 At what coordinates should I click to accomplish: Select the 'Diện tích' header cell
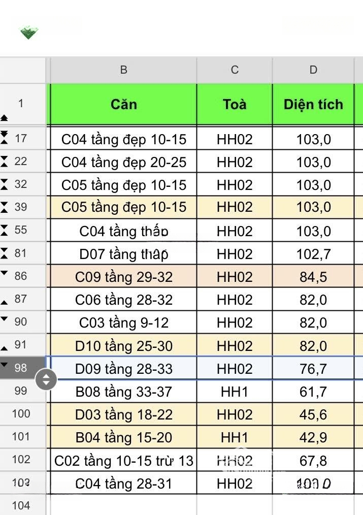[x=313, y=104]
